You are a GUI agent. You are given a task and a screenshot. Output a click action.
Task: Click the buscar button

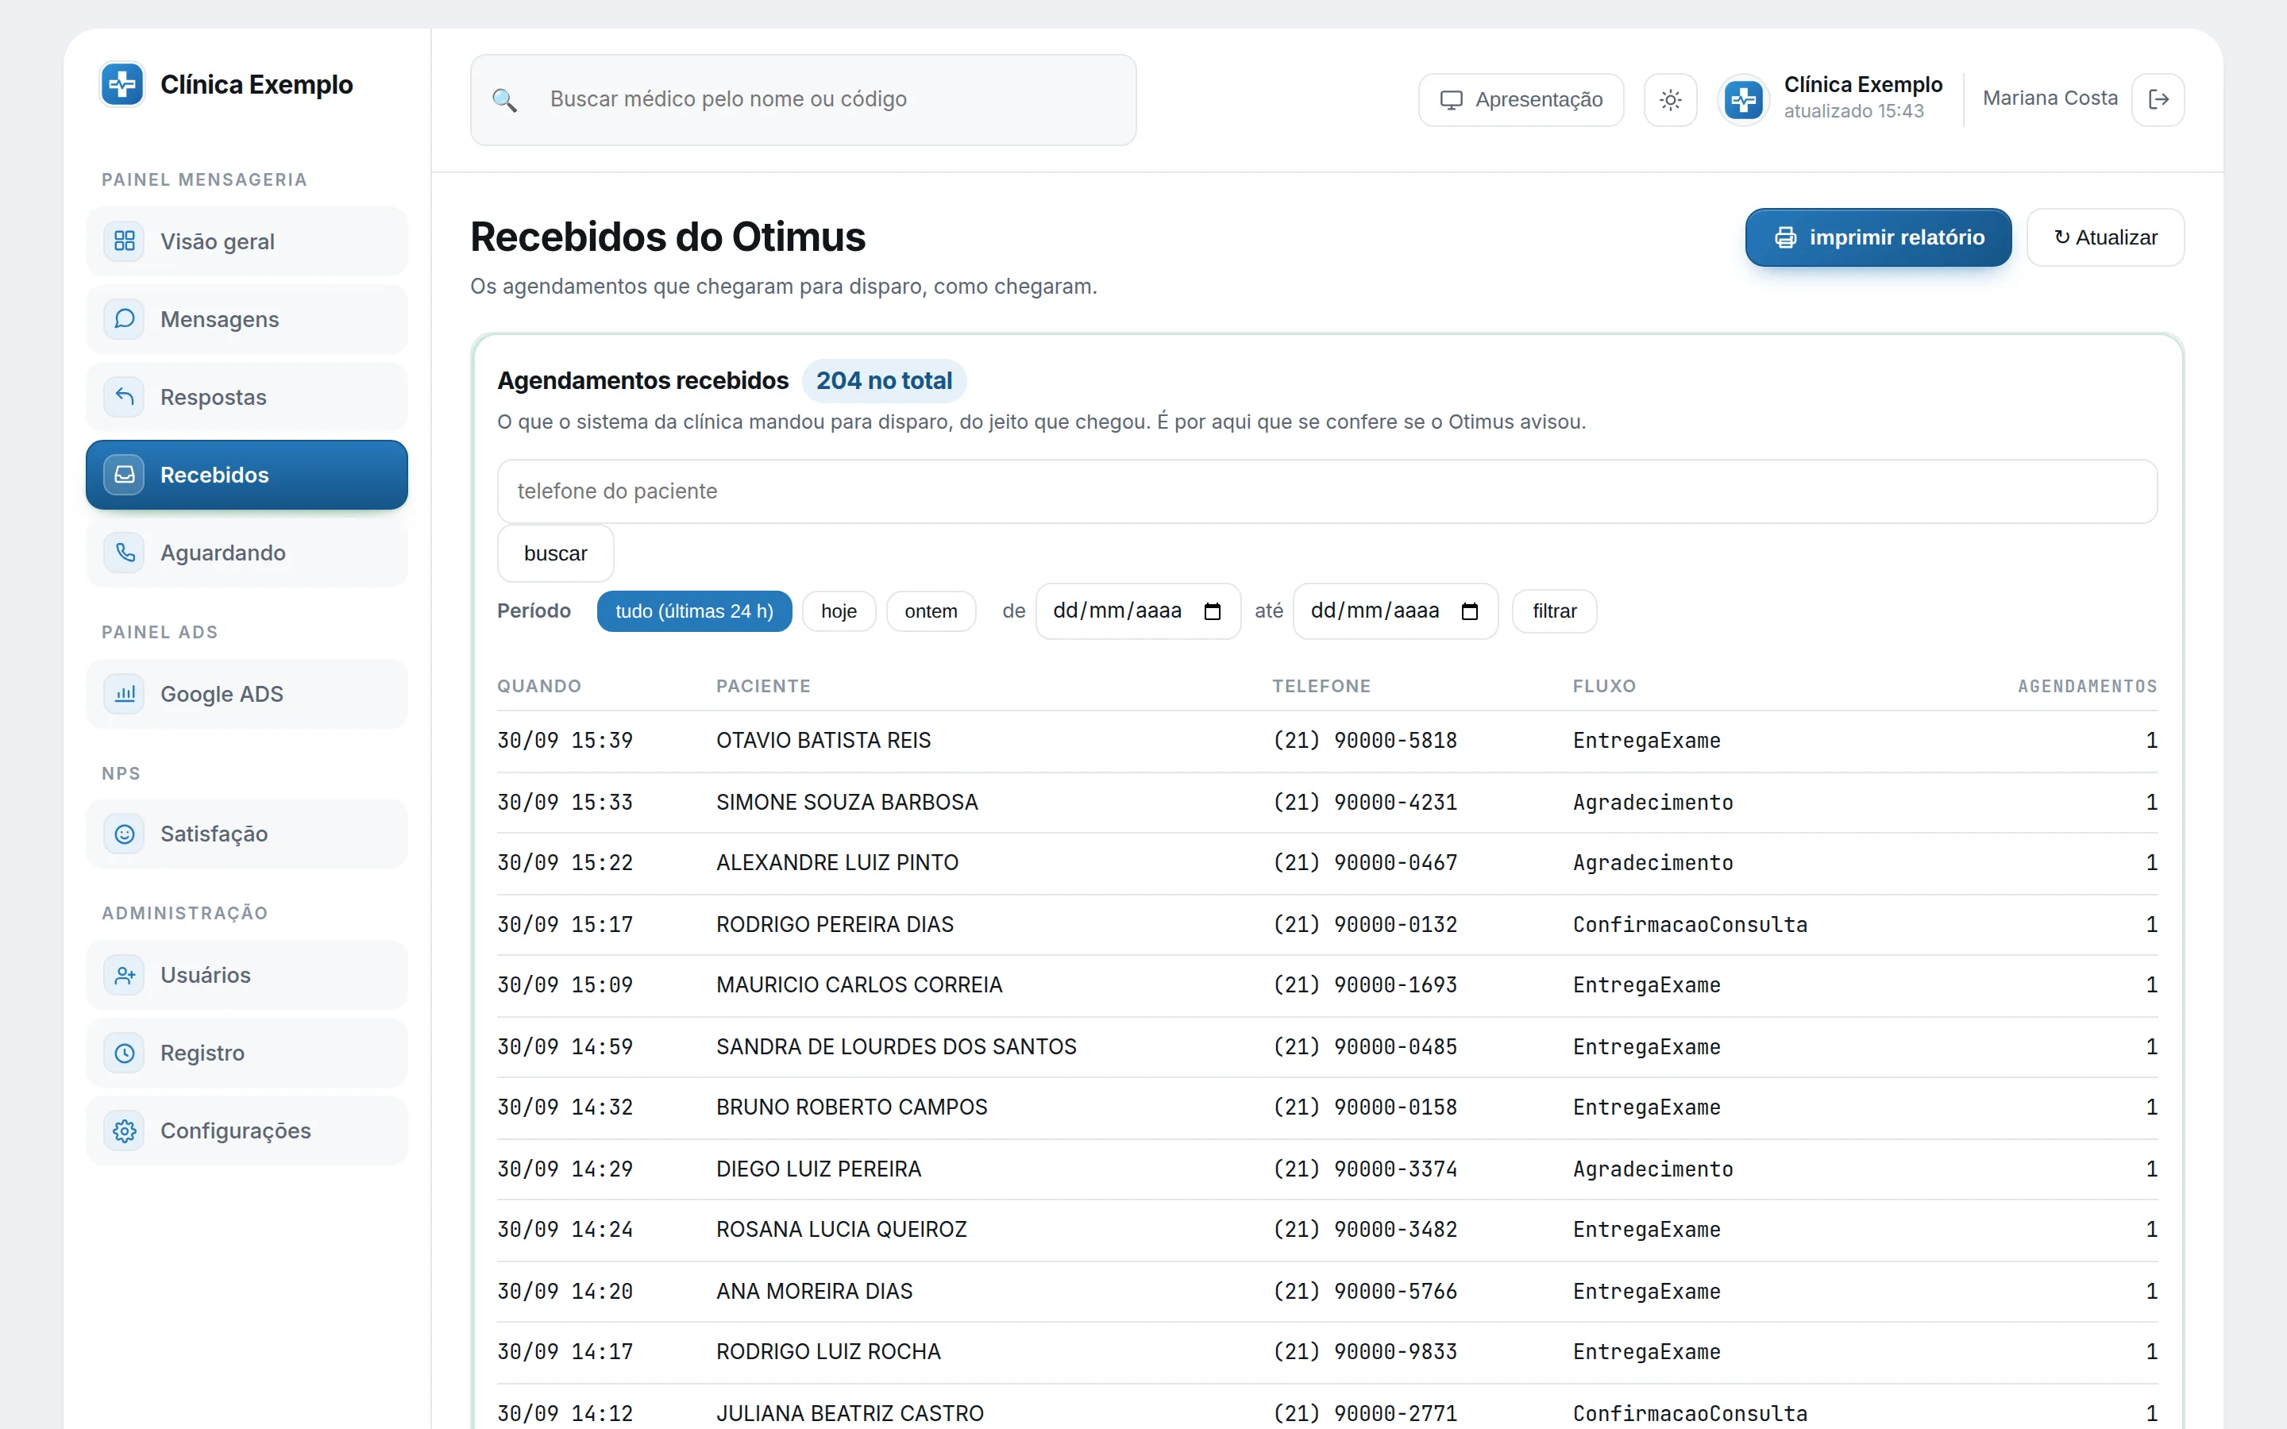click(x=556, y=554)
